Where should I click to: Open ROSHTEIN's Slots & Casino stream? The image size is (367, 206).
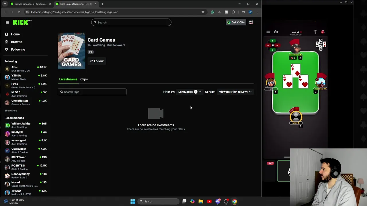click(26, 167)
